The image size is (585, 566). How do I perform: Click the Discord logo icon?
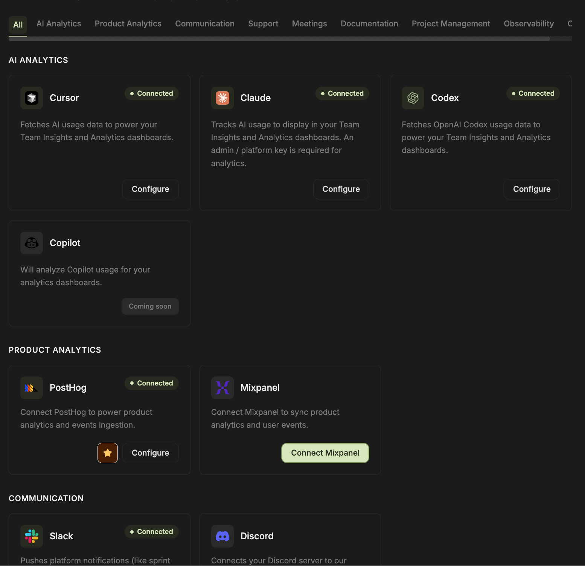[222, 536]
